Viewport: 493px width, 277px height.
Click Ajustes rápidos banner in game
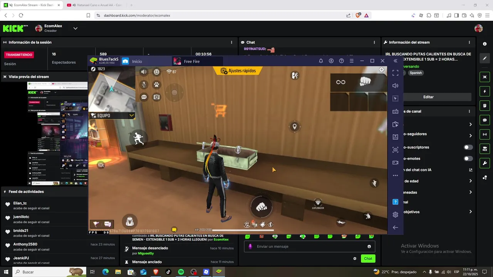pos(238,71)
